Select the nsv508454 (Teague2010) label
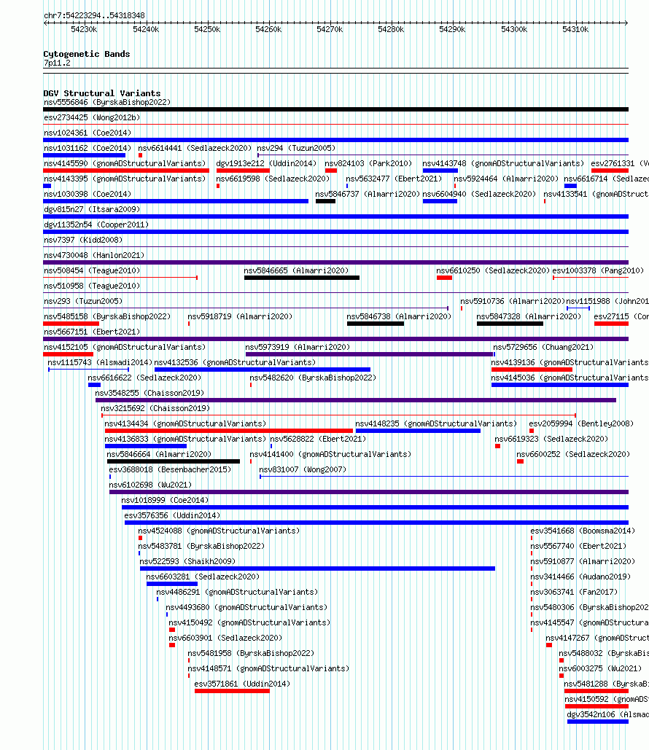649x750 pixels. 91,270
